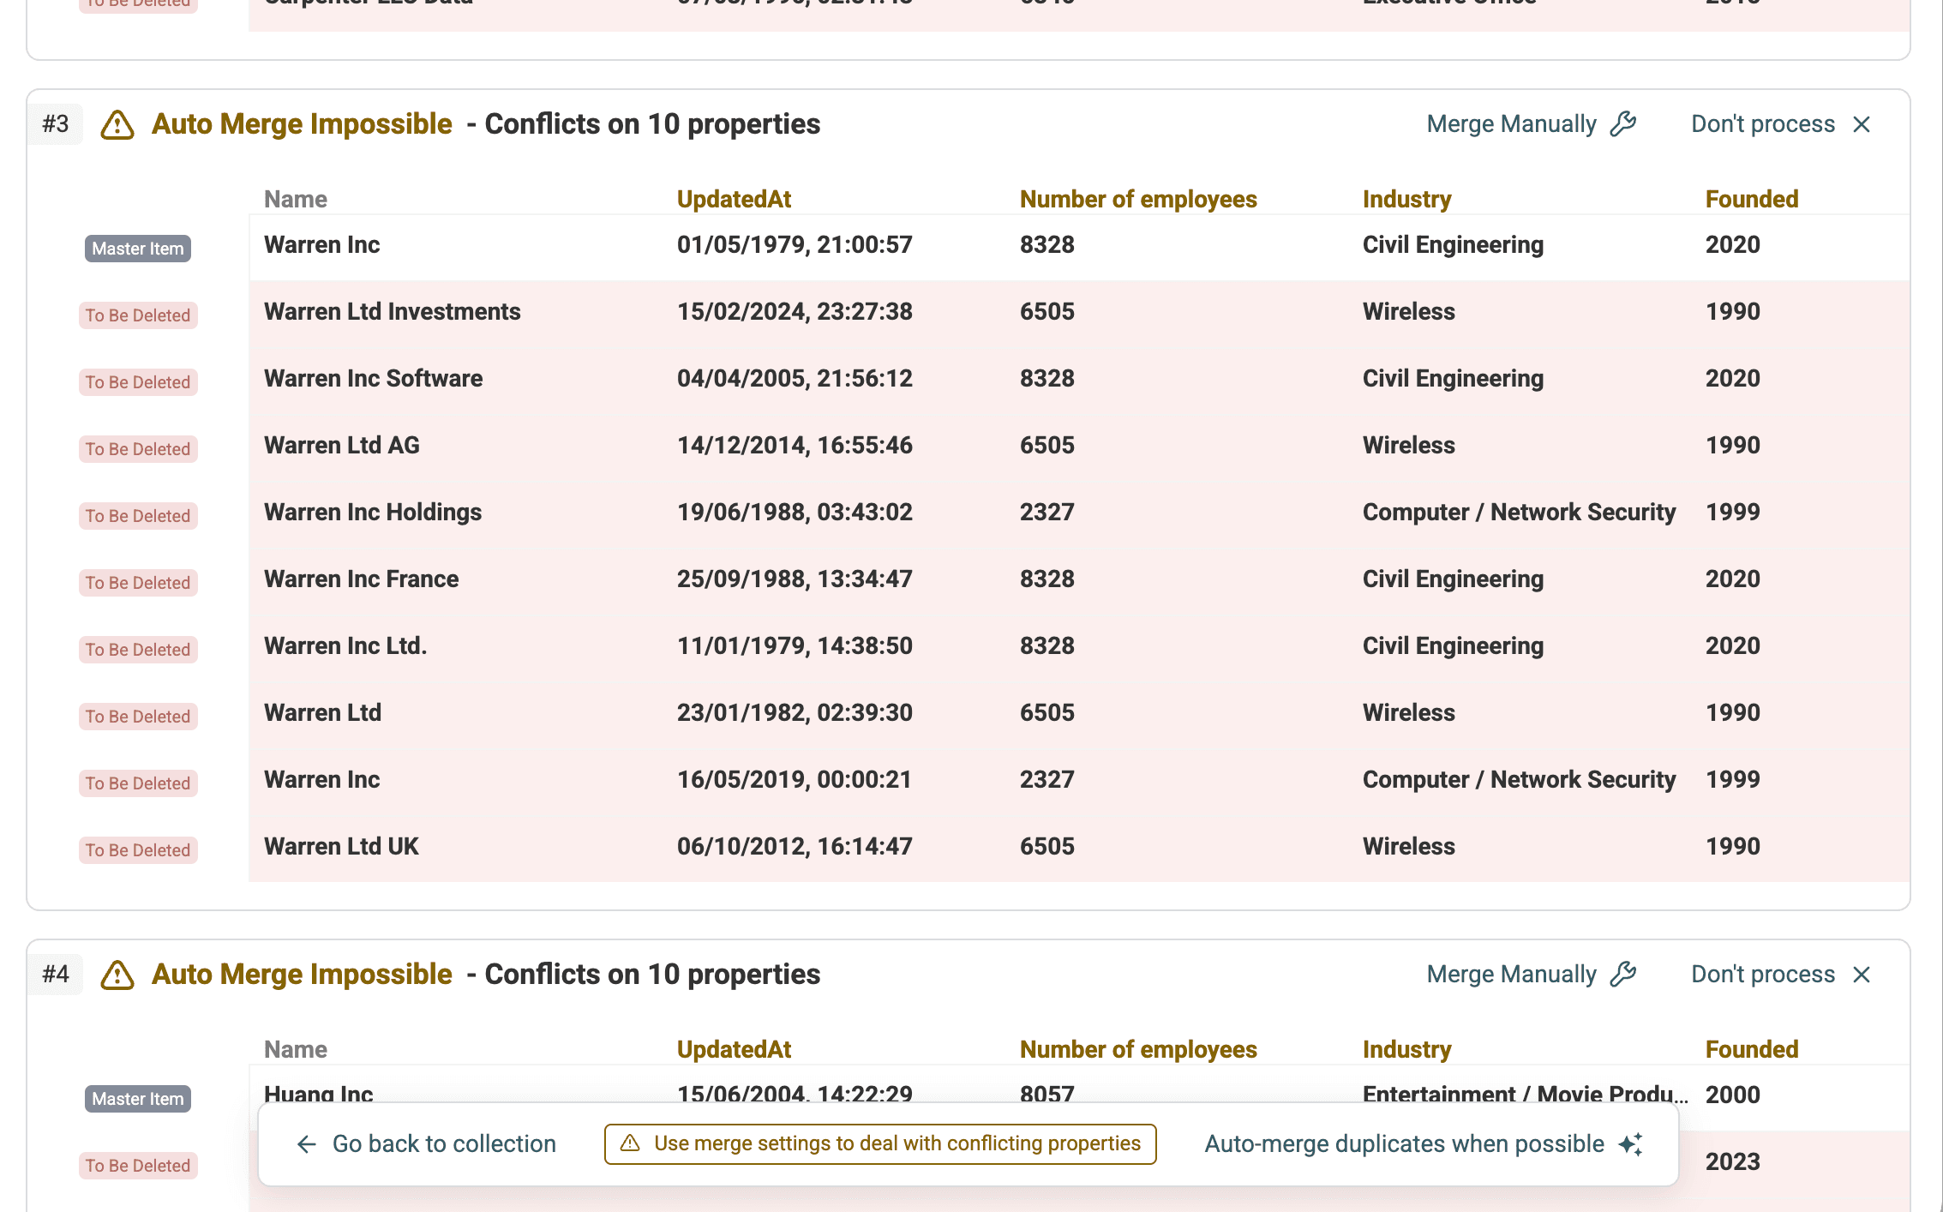Click the warning icon in the merge settings button
Image resolution: width=1943 pixels, height=1212 pixels.
point(630,1143)
